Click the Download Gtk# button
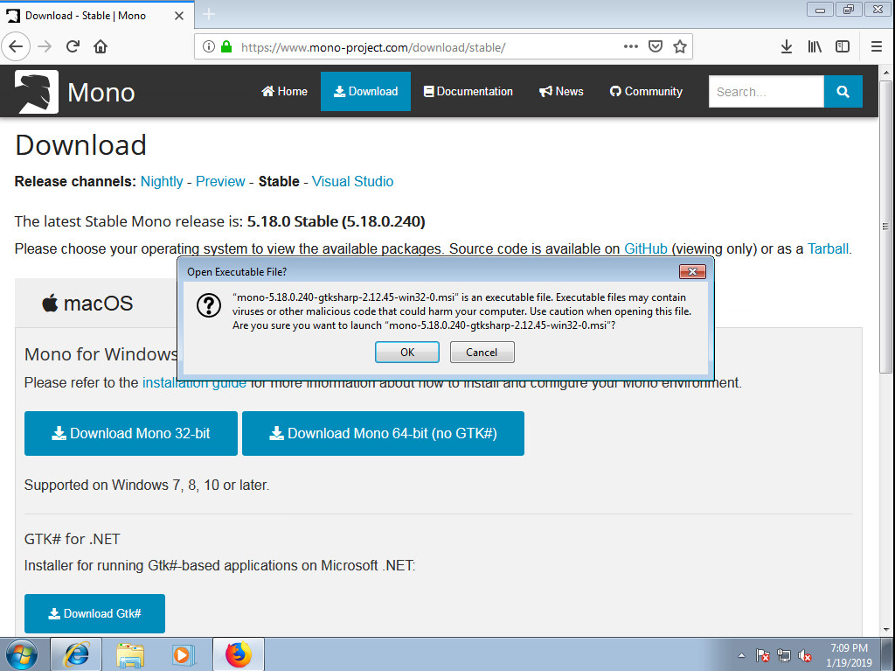 coord(94,613)
